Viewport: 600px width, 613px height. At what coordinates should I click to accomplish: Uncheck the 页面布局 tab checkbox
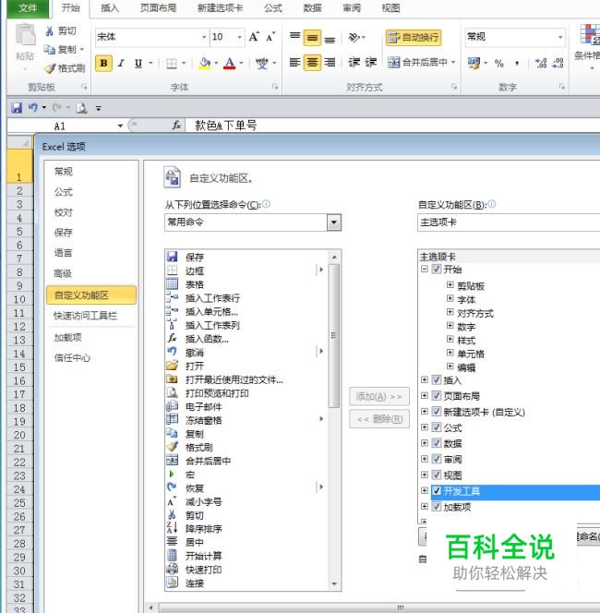(437, 396)
